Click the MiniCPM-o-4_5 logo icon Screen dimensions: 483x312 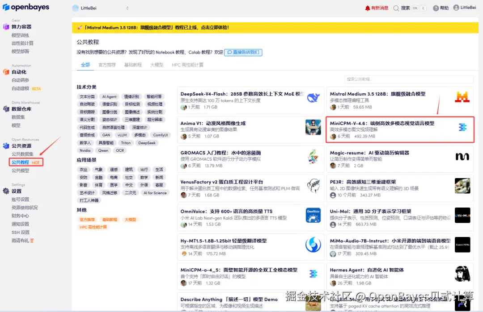[x=313, y=274]
